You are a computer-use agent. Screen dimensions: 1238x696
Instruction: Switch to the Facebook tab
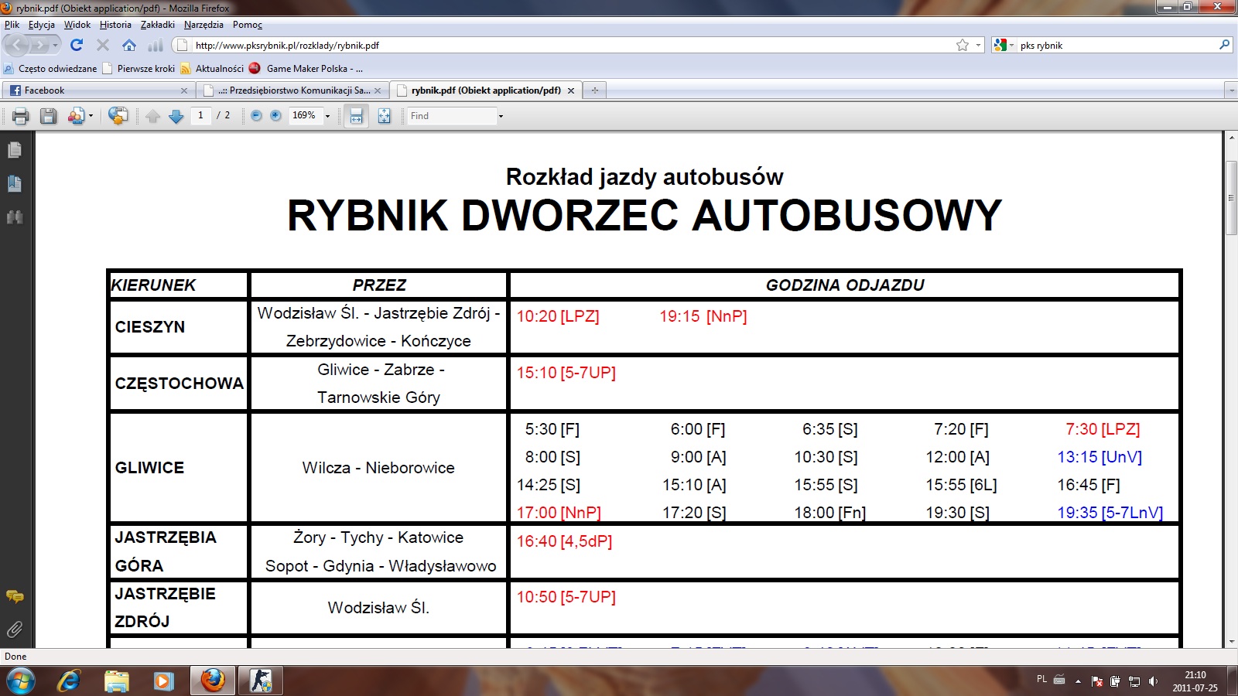tap(45, 90)
